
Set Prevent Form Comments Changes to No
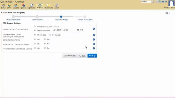pyautogui.click(x=45, y=44)
